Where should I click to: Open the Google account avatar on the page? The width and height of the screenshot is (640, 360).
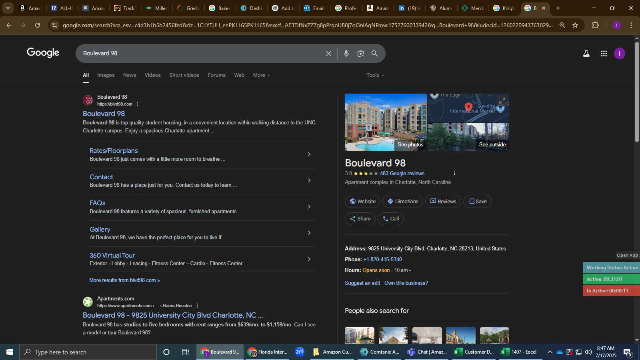[x=619, y=54]
